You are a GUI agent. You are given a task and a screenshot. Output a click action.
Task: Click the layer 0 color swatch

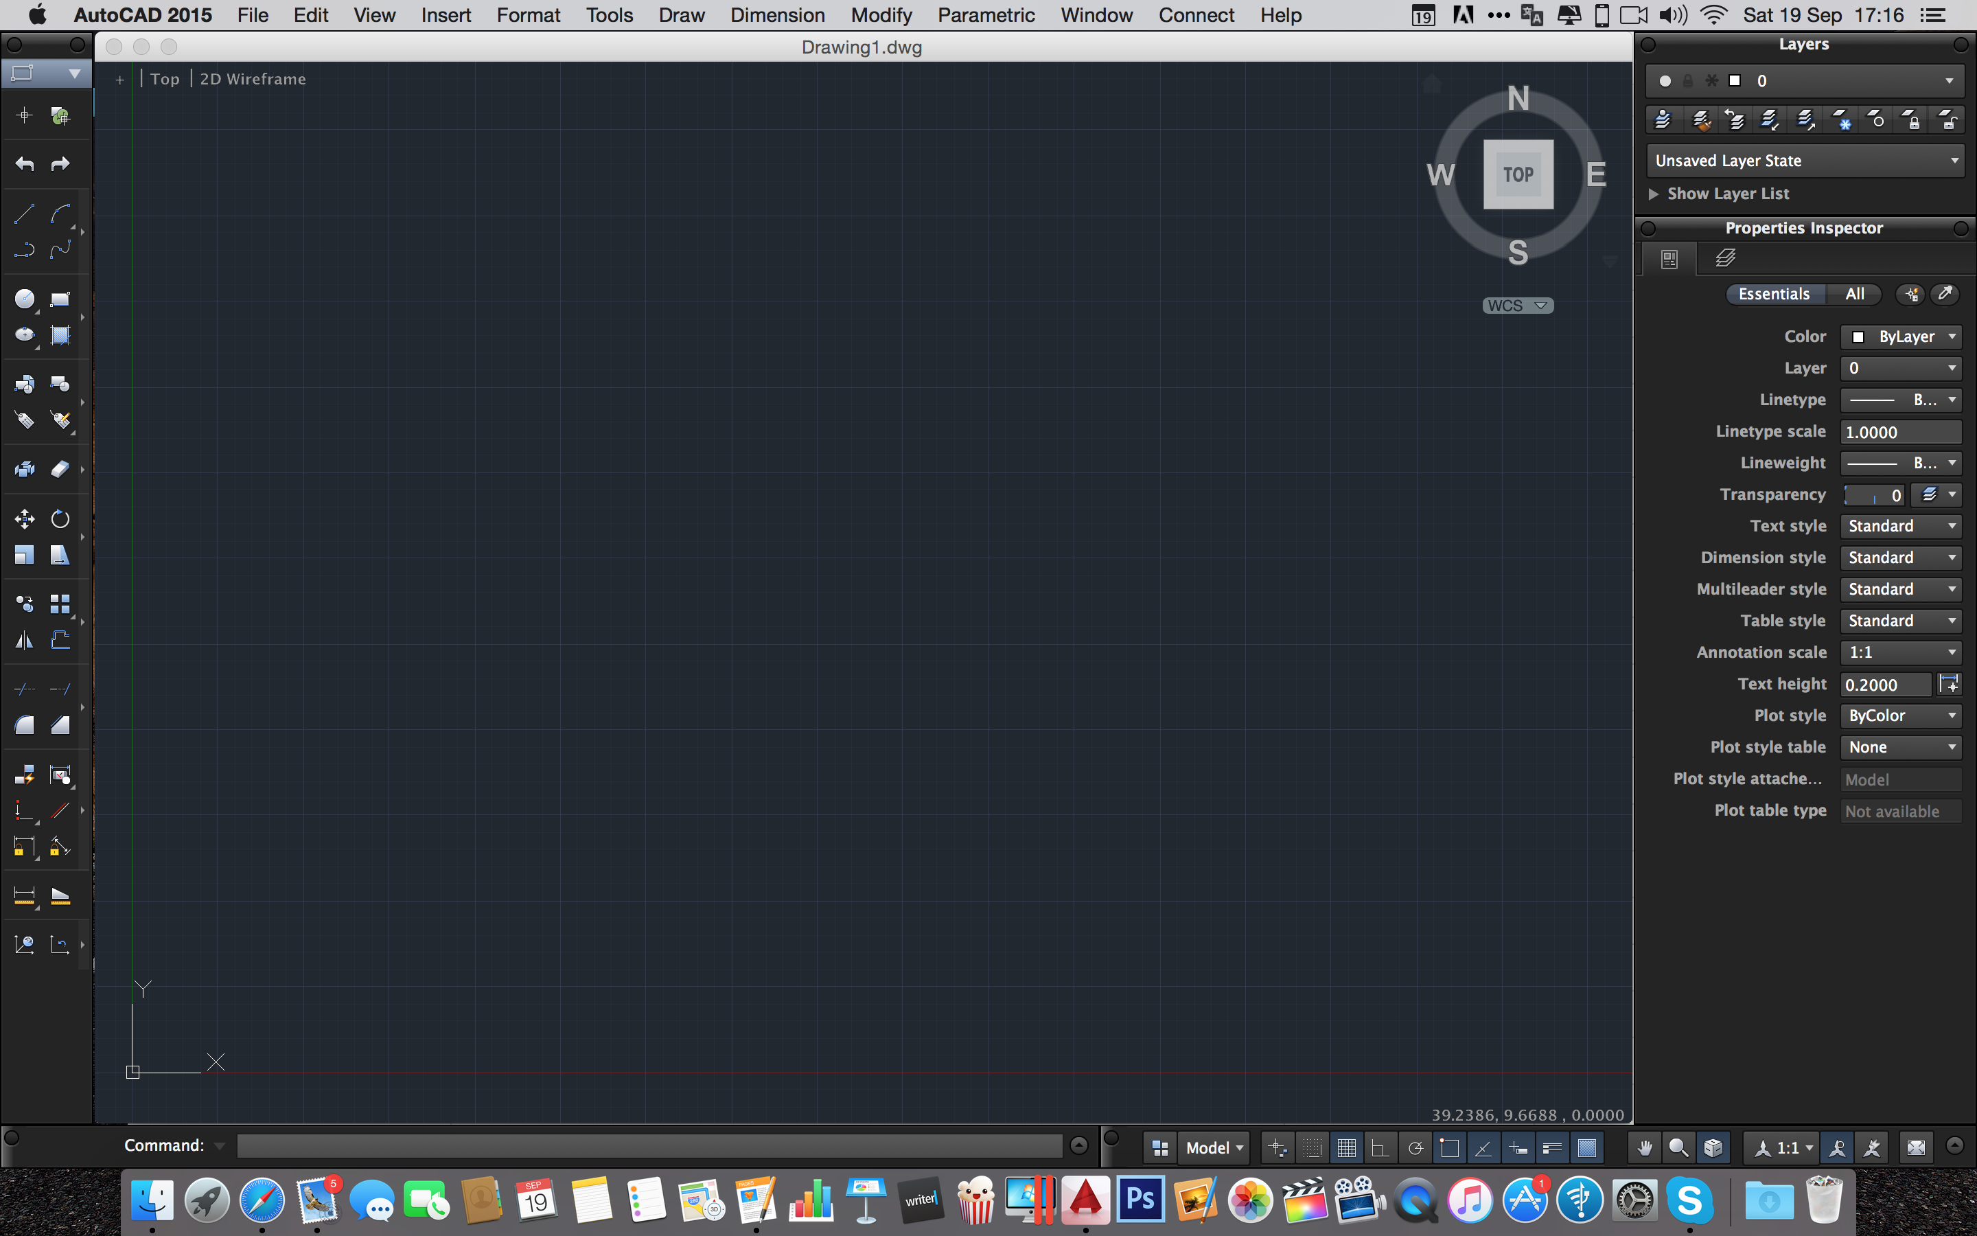1735,81
